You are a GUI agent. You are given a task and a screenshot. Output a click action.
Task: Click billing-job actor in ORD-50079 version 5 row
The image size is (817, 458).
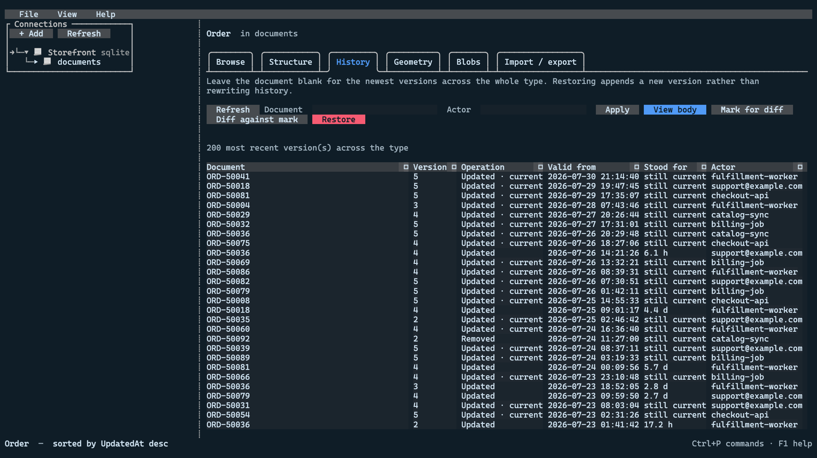[738, 291]
